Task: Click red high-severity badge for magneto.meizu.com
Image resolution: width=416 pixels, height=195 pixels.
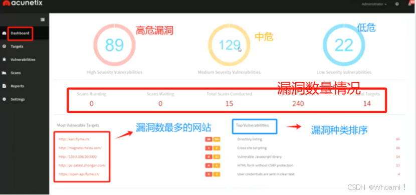Action: click(x=209, y=148)
